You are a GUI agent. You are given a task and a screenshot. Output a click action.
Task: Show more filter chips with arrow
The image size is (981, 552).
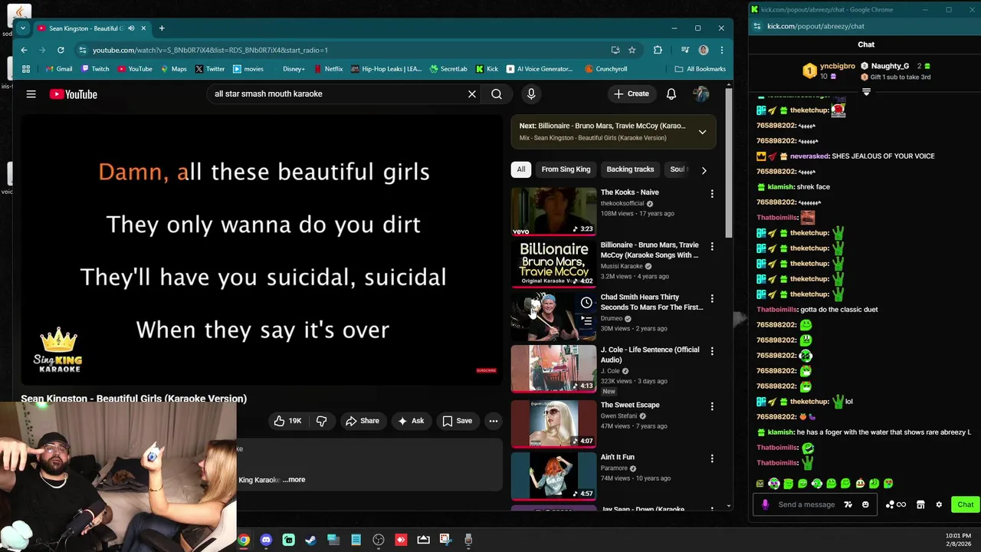(x=704, y=169)
